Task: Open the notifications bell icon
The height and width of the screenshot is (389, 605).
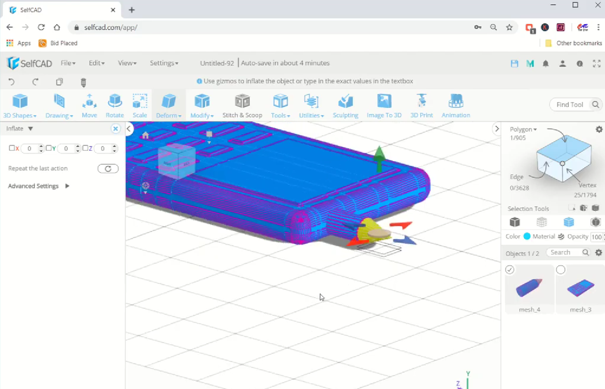Action: [x=546, y=63]
